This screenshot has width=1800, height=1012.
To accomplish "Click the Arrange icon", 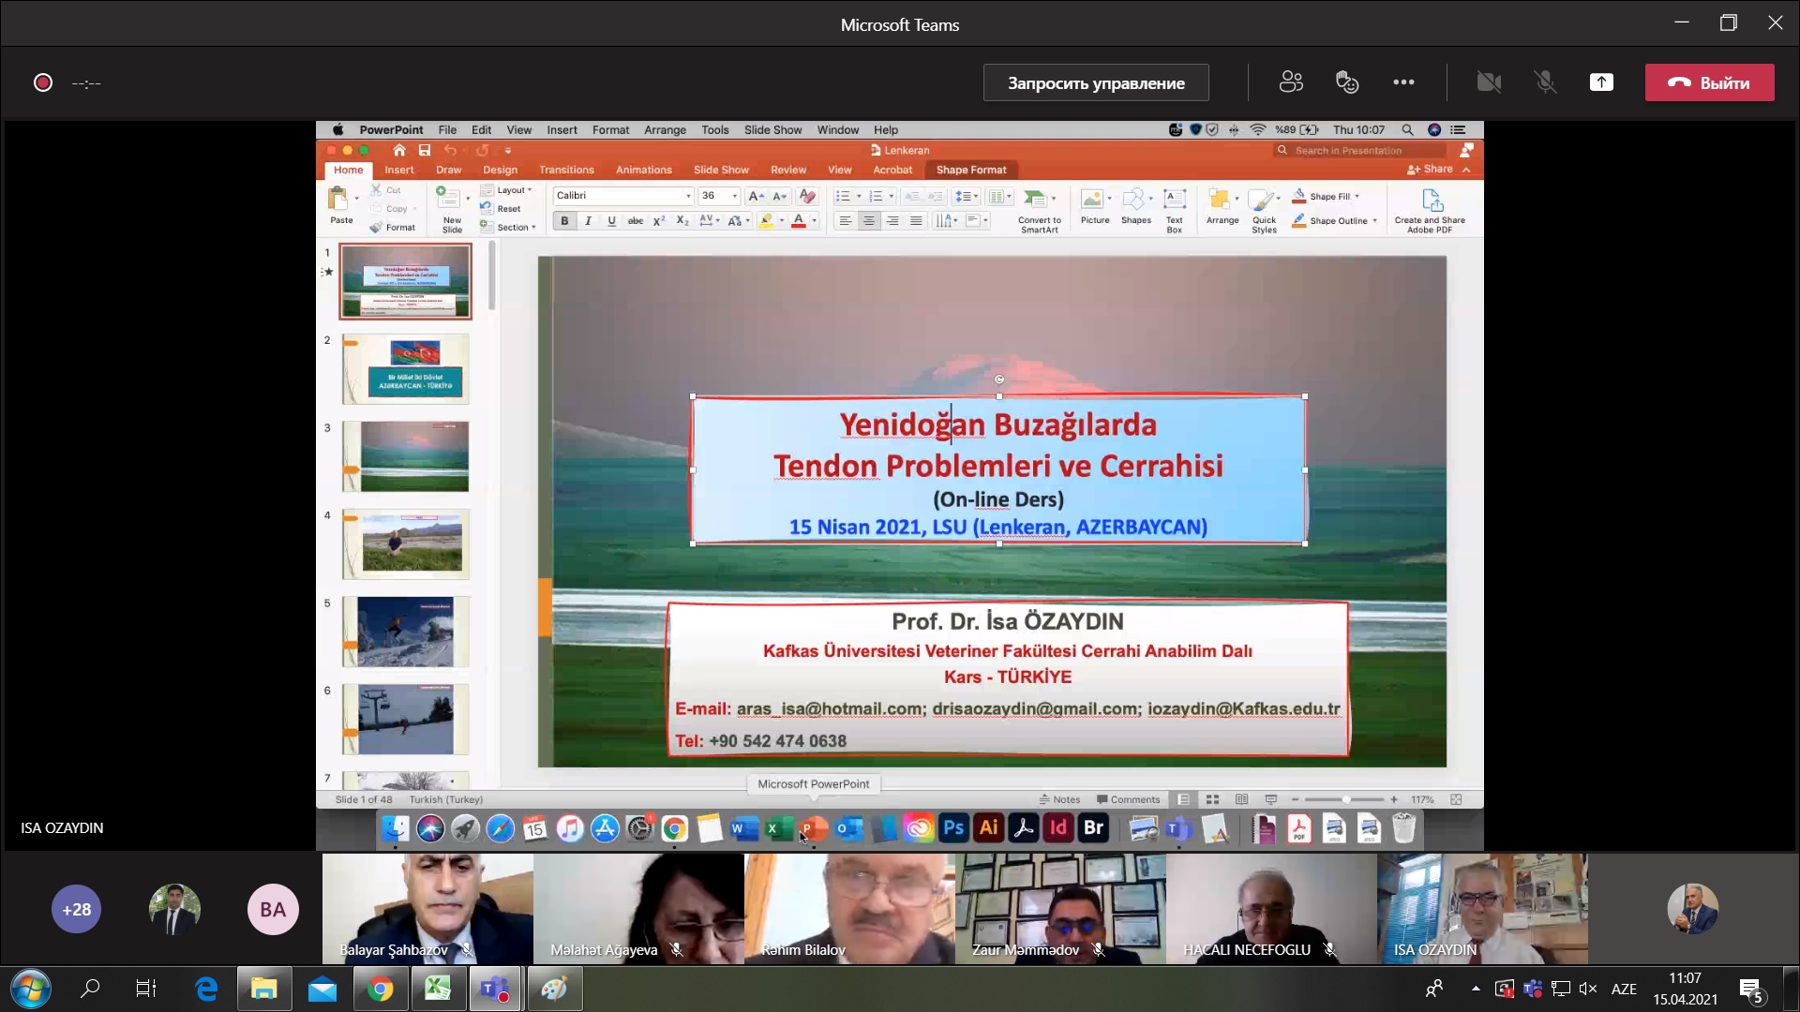I will point(1220,199).
